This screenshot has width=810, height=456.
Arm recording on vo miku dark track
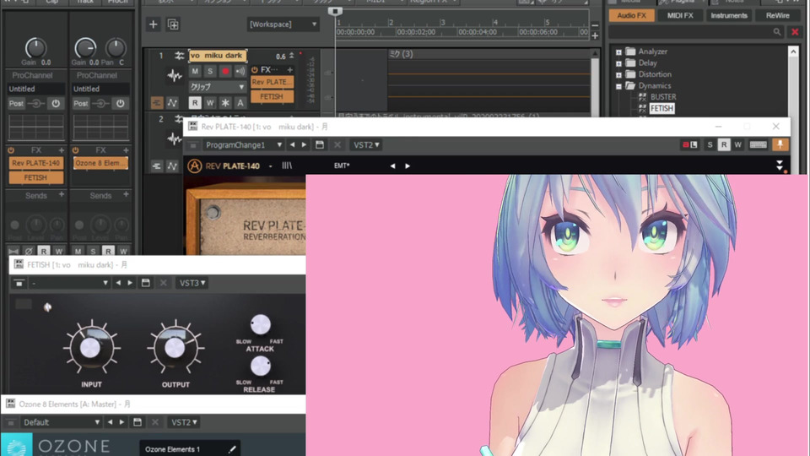(x=225, y=71)
